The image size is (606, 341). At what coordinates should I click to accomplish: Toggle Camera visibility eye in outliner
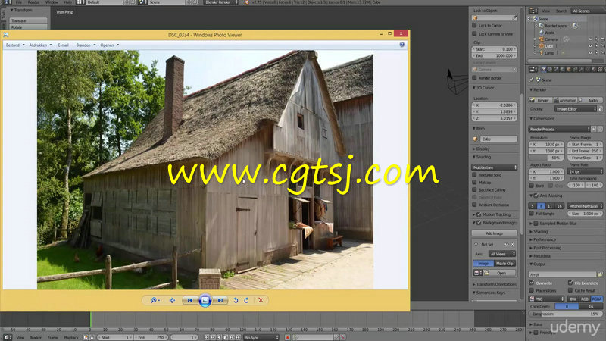click(590, 39)
